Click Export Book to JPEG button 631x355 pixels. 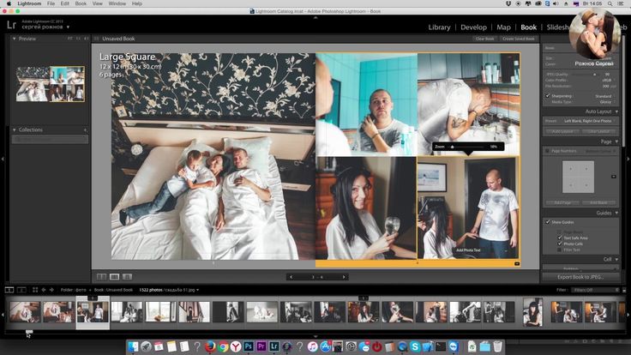click(582, 277)
